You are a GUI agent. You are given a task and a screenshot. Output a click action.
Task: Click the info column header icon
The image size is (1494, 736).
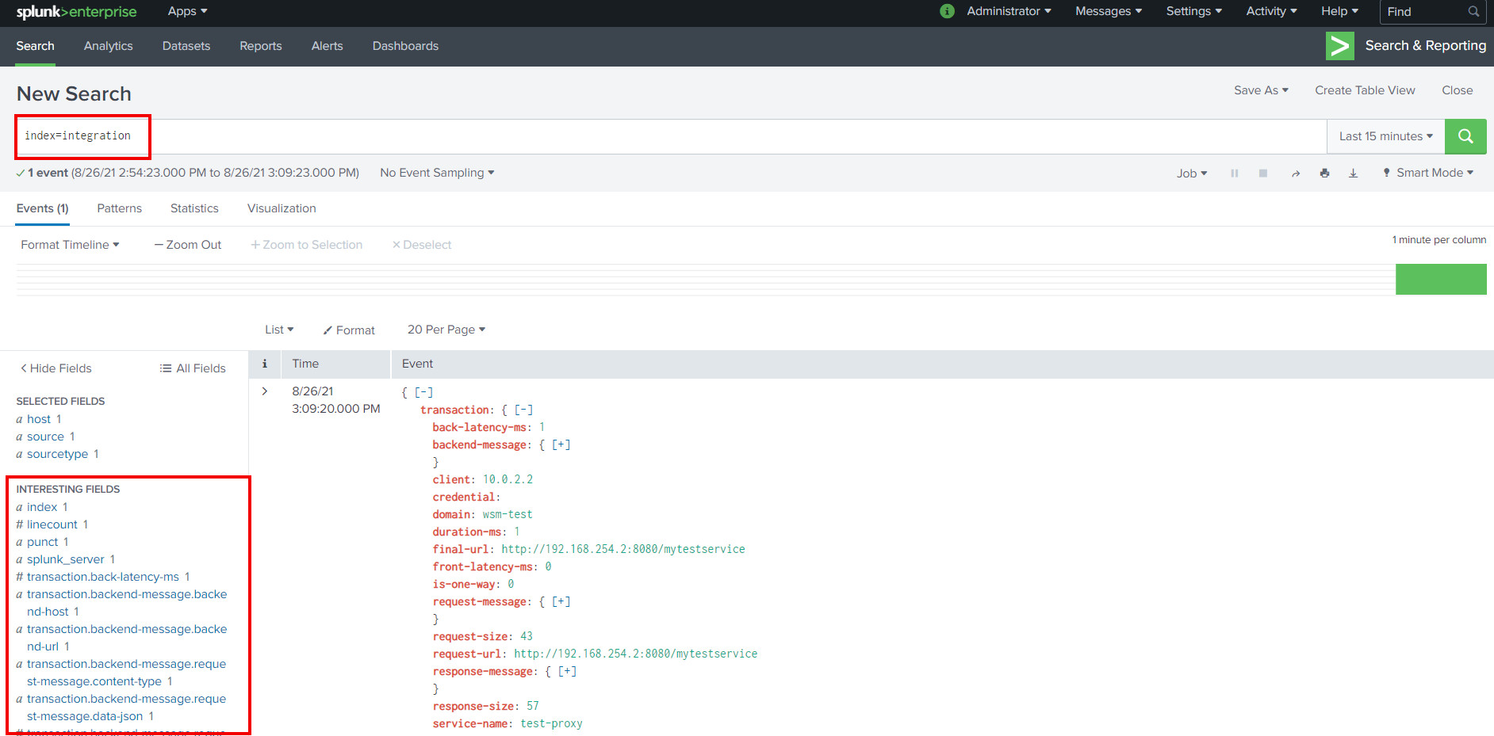(265, 364)
